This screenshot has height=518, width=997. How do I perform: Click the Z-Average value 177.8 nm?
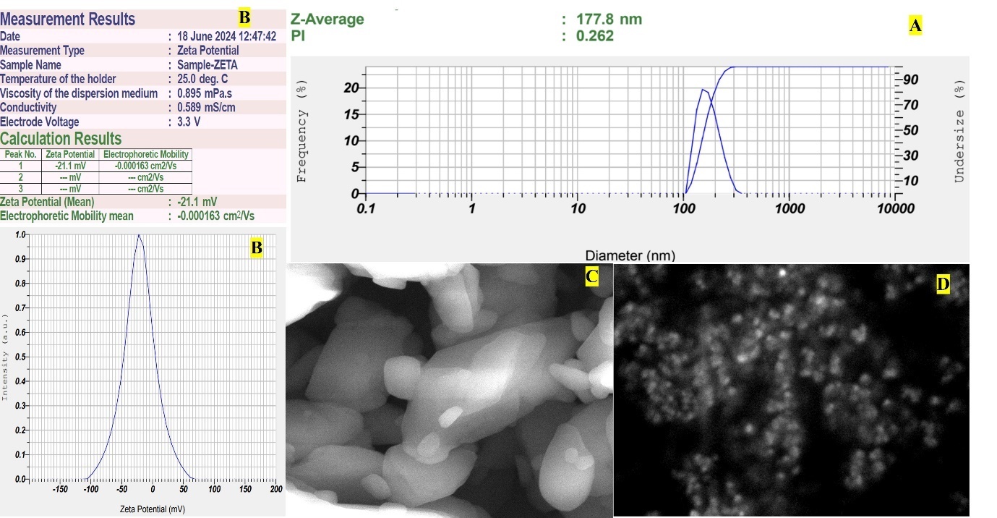point(609,19)
